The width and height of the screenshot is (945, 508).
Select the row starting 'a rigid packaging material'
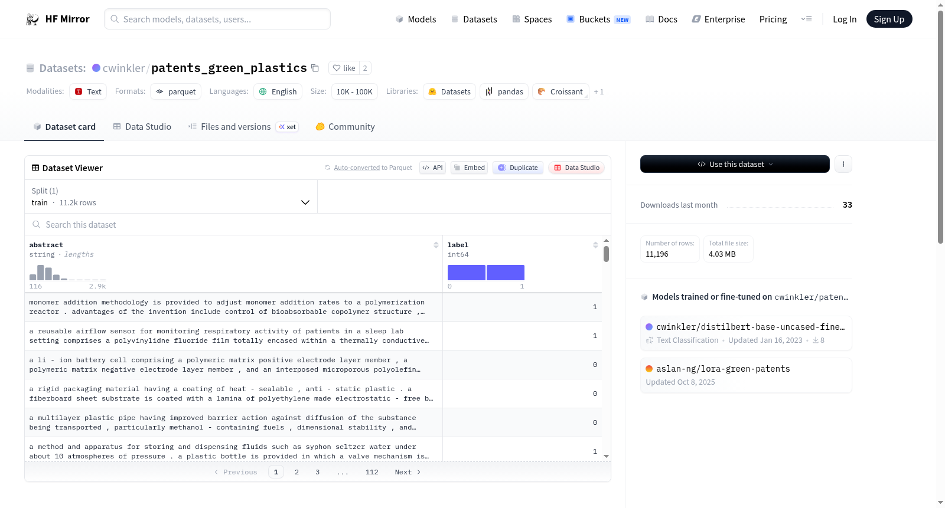coord(313,394)
